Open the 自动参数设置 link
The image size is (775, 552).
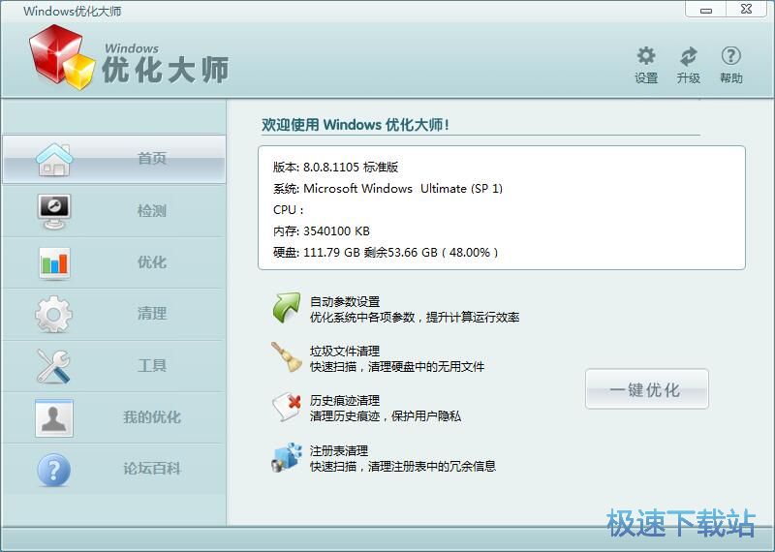tap(345, 301)
